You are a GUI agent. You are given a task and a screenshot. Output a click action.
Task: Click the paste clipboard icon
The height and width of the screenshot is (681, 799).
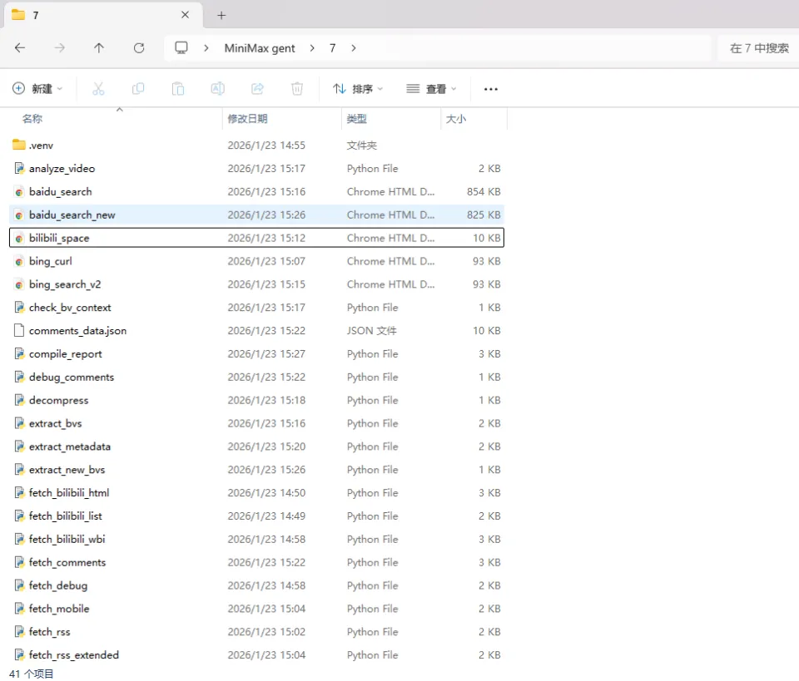(177, 89)
